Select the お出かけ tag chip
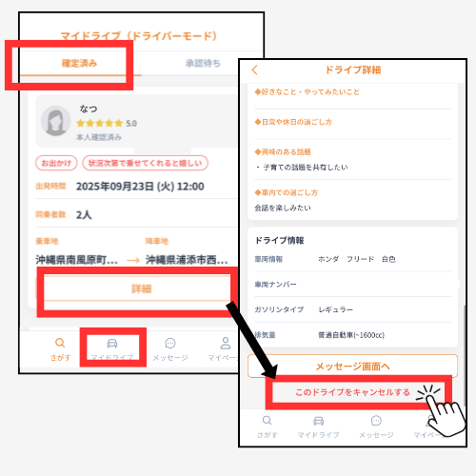Viewport: 476px width, 476px height. 56,163
